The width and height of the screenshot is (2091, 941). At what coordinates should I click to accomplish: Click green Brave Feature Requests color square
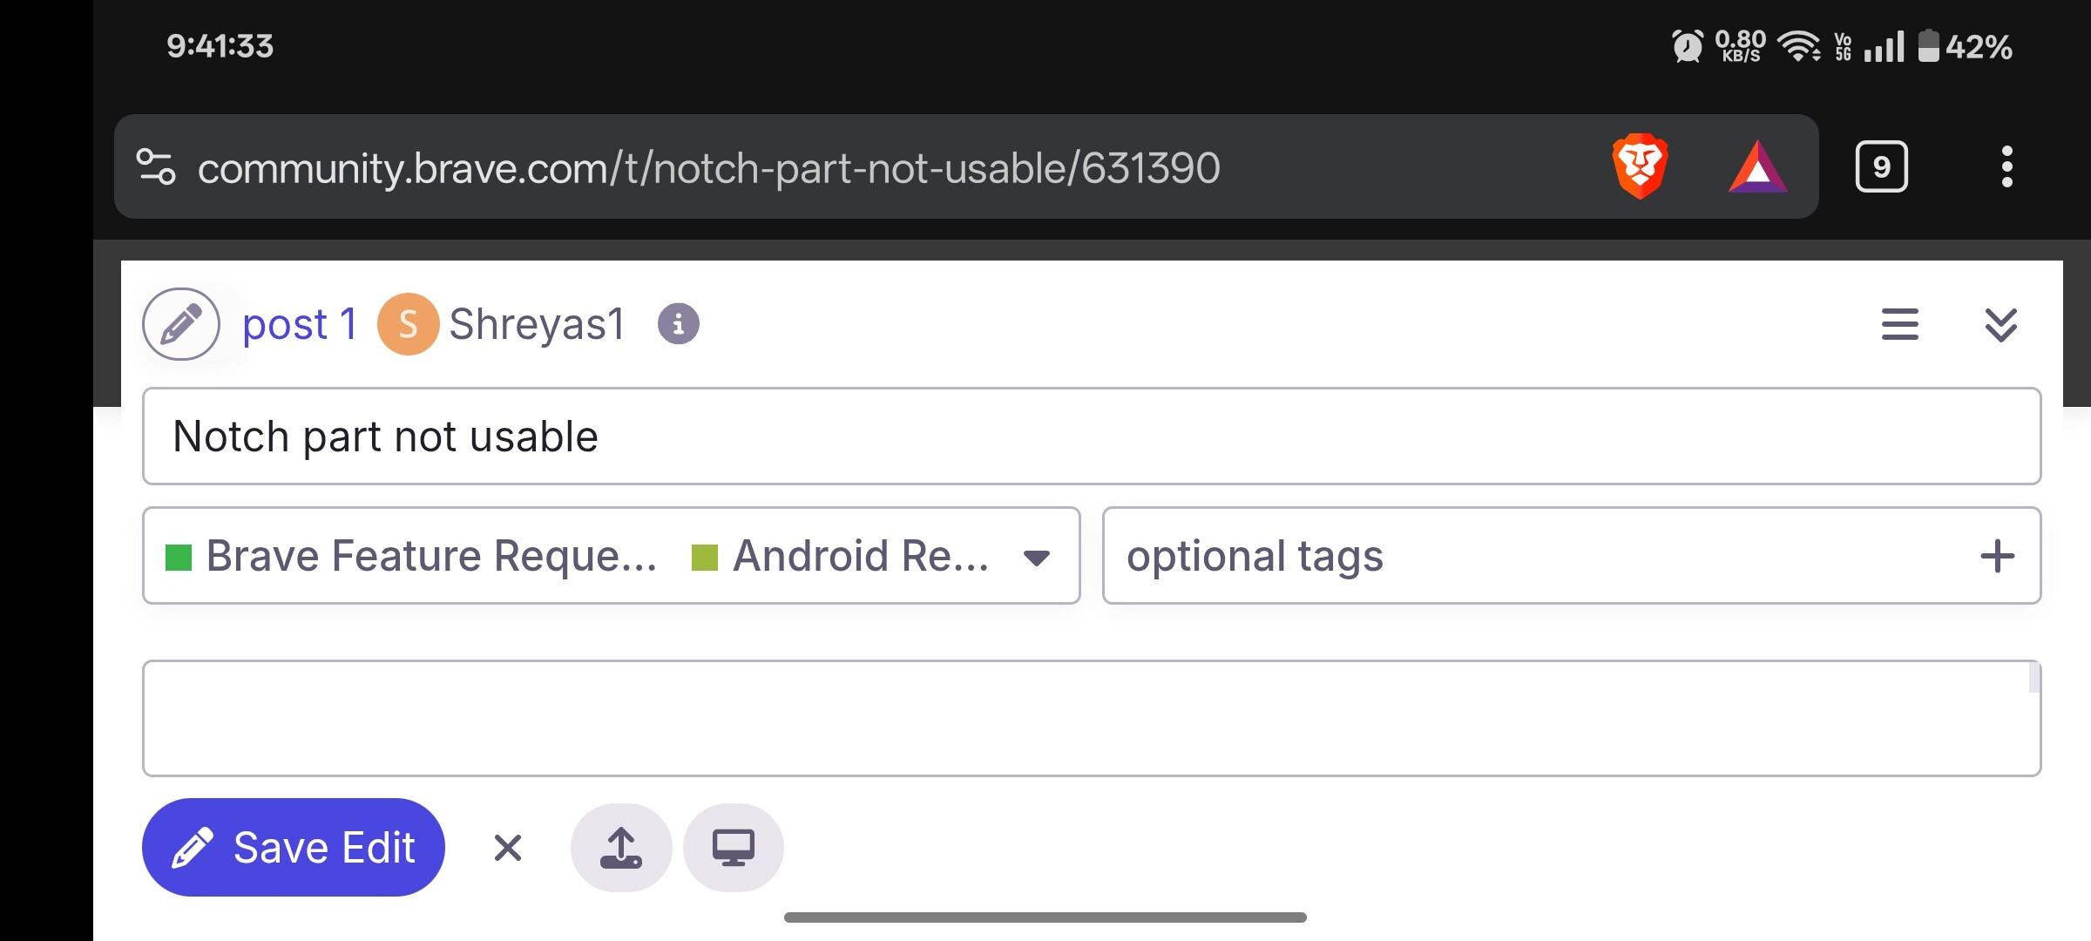click(179, 557)
